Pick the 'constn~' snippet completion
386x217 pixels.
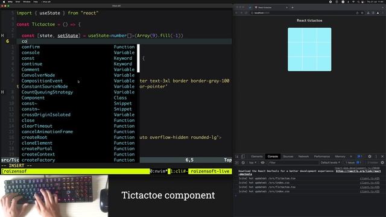pos(78,109)
